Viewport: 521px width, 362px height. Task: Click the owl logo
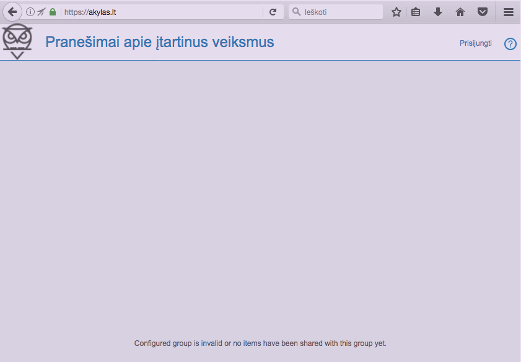[x=17, y=41]
